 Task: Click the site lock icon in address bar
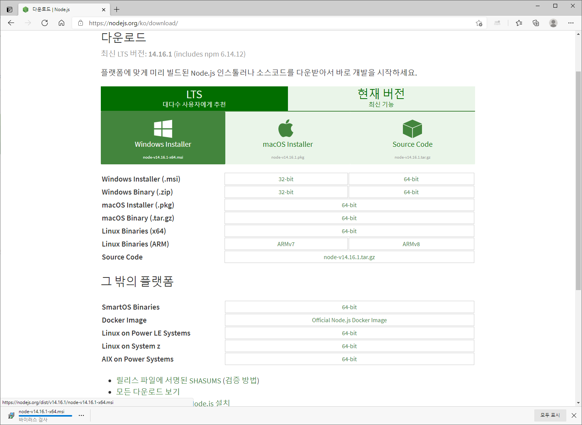81,23
